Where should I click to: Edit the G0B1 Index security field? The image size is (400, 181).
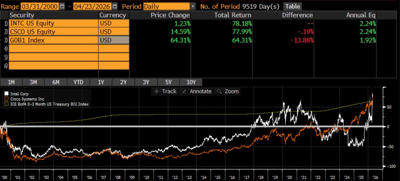click(53, 40)
